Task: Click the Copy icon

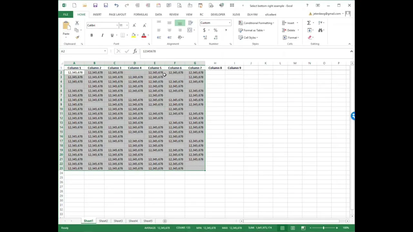Action: tap(77, 30)
